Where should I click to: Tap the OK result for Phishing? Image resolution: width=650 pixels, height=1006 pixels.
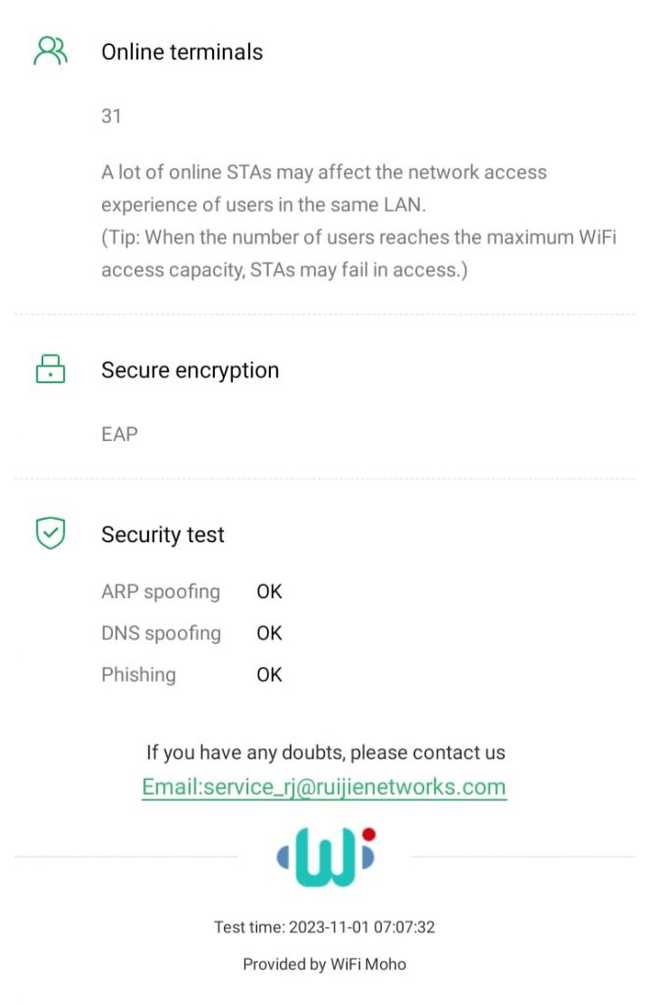pyautogui.click(x=269, y=674)
